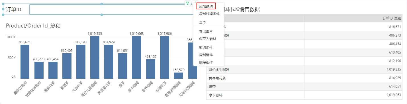Click the 1000K y-axis label
The image size is (407, 104).
pos(11,37)
